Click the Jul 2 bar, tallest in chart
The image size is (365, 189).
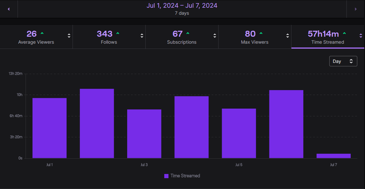pos(97,124)
